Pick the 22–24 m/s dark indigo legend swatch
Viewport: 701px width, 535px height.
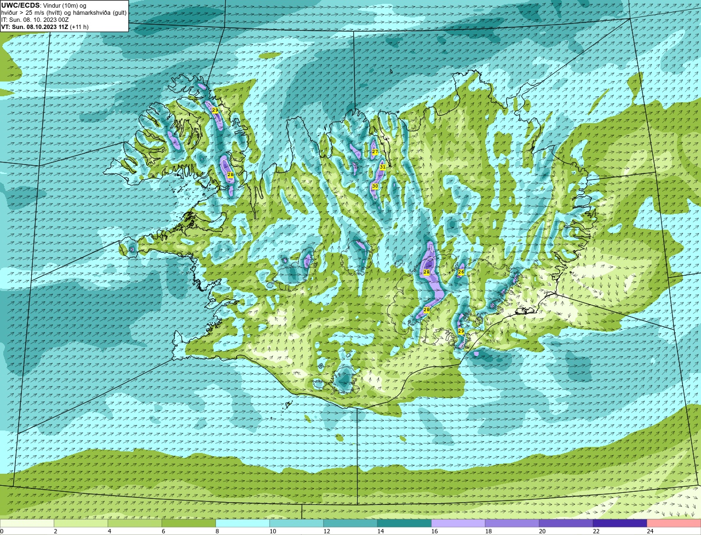620,524
